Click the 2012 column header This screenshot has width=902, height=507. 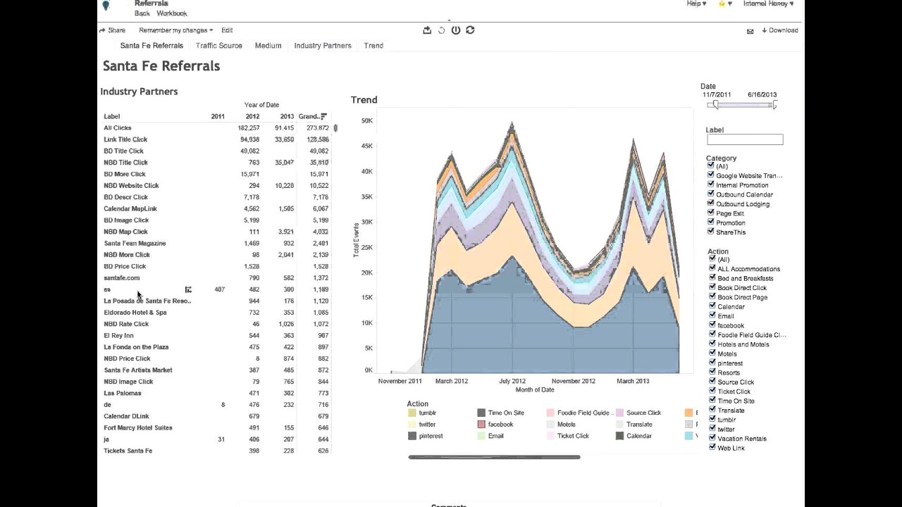coord(252,116)
